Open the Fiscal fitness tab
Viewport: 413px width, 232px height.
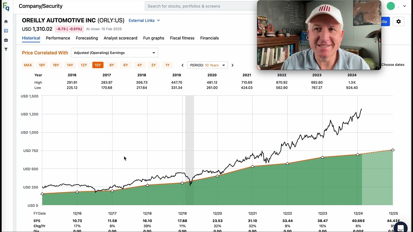tap(182, 38)
